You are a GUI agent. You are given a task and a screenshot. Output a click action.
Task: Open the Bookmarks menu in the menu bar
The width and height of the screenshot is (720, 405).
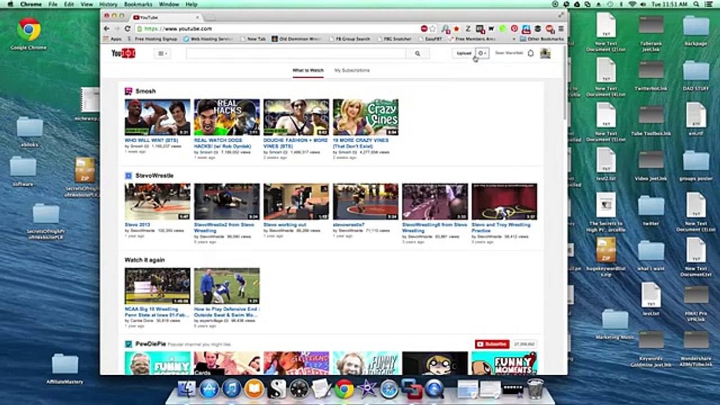(138, 4)
